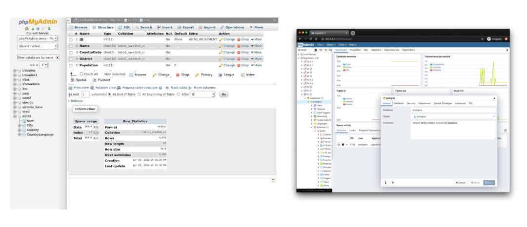Open the Owner dropdown in postgres dialog
The height and width of the screenshot is (227, 527).
tap(454, 116)
